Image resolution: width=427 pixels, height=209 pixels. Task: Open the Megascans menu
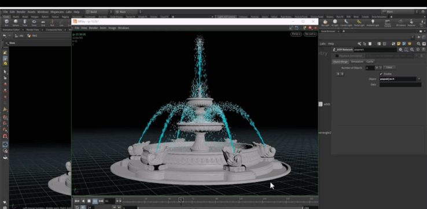click(x=57, y=12)
